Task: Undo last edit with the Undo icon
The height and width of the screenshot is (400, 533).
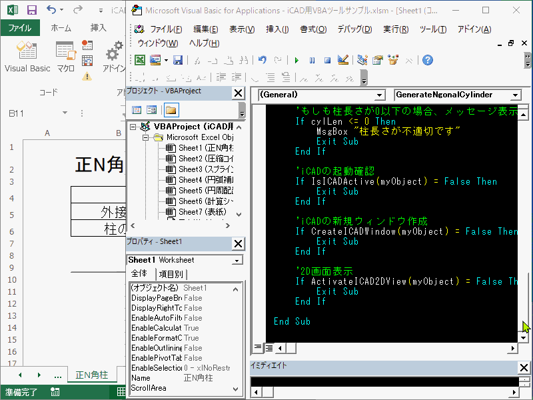Action: point(263,60)
